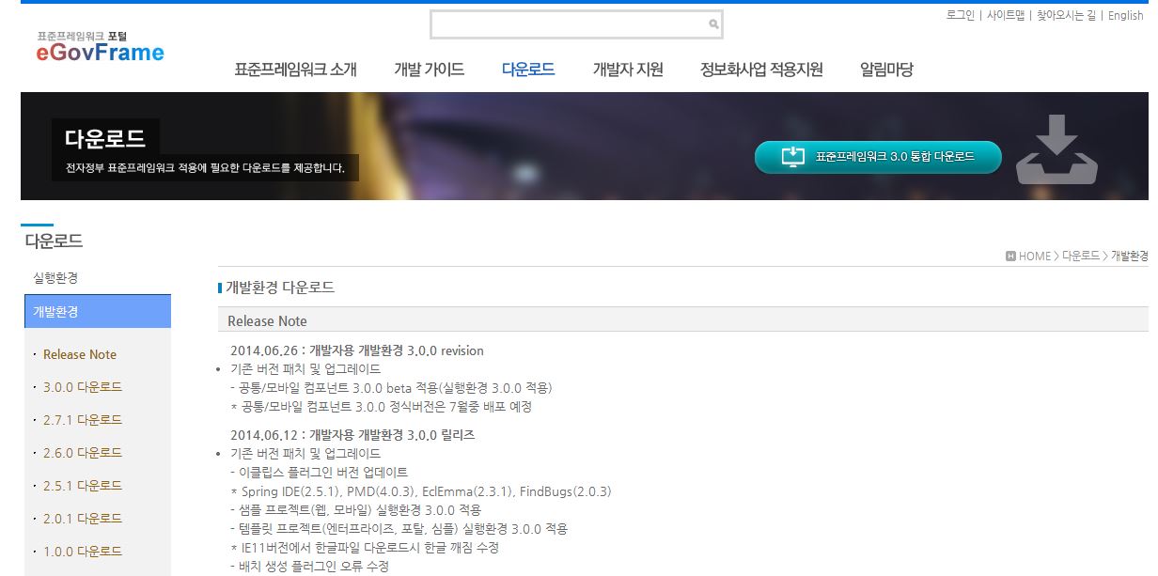Click the HOME breadcrumb icon

coord(1010,256)
